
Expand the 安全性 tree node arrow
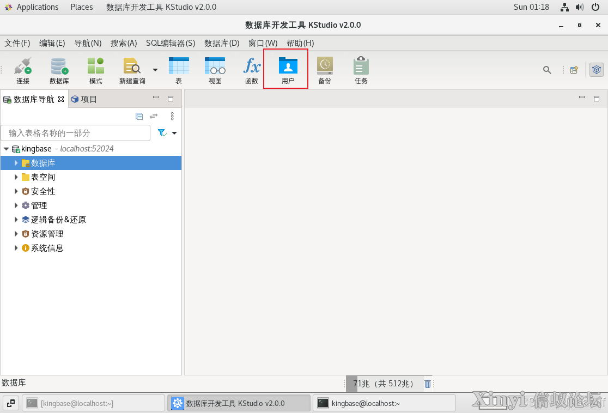[16, 191]
